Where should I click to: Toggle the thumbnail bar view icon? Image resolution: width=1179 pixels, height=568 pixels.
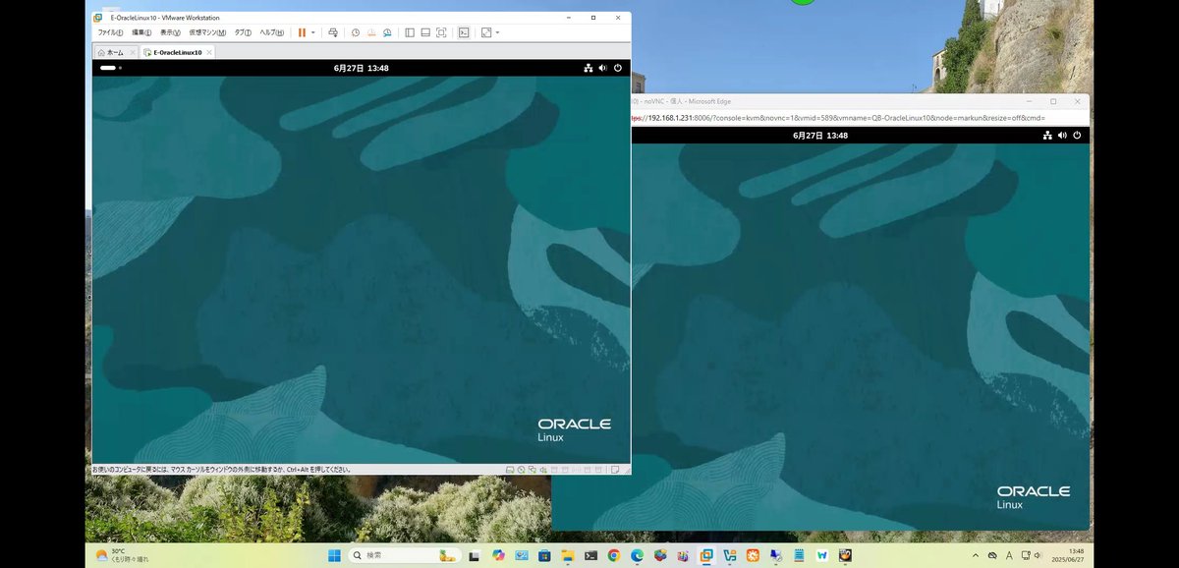[425, 32]
